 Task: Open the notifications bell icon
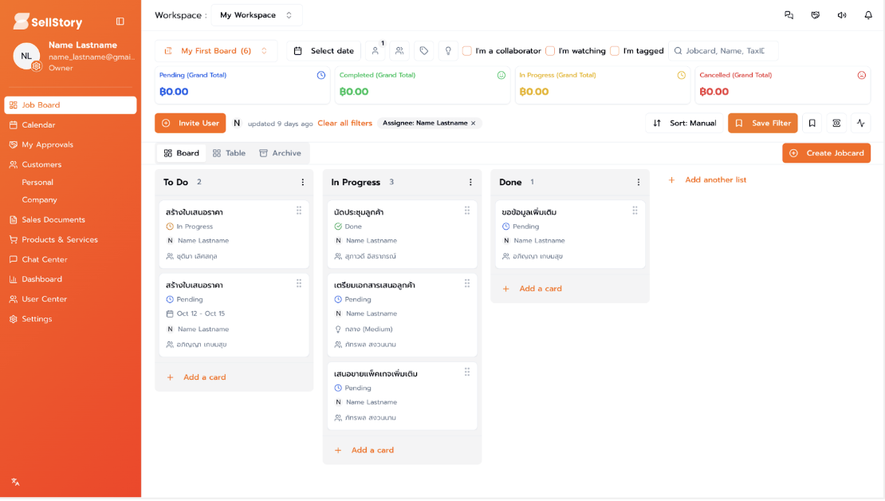click(868, 15)
